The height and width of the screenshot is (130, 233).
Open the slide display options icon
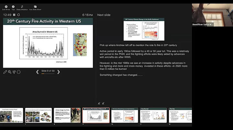click(14, 72)
